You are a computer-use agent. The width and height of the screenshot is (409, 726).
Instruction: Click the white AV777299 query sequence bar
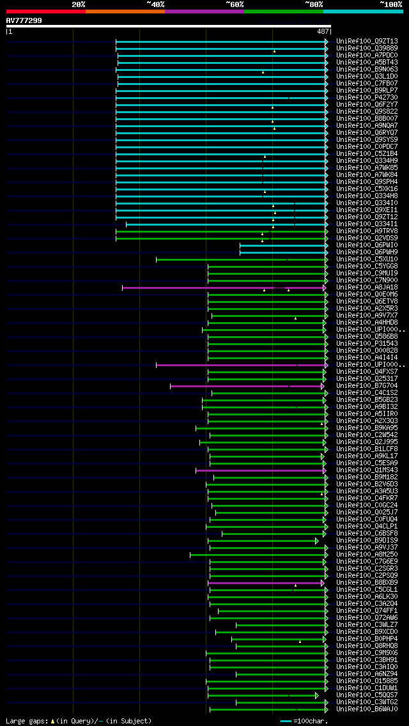[169, 26]
